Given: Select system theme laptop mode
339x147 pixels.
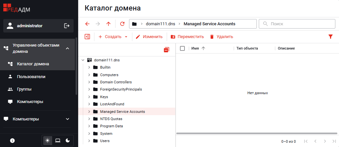Looking at the screenshot, I should 58,140.
